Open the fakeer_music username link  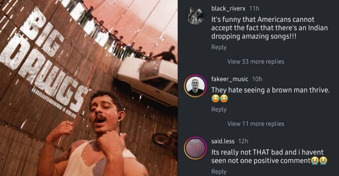coord(229,79)
